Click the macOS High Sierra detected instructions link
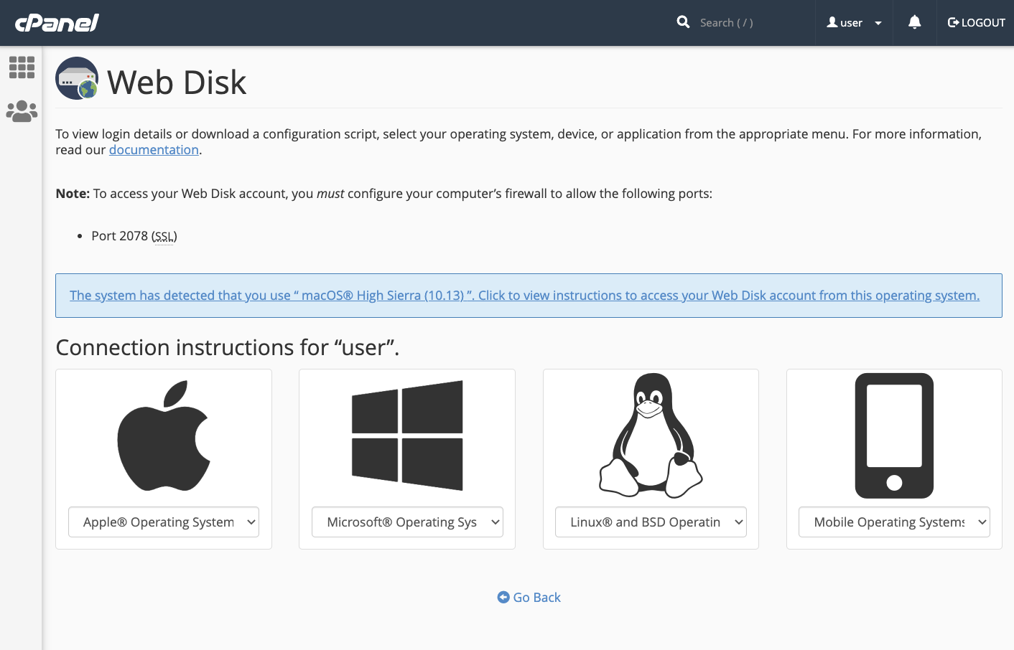Image resolution: width=1014 pixels, height=650 pixels. (x=524, y=296)
